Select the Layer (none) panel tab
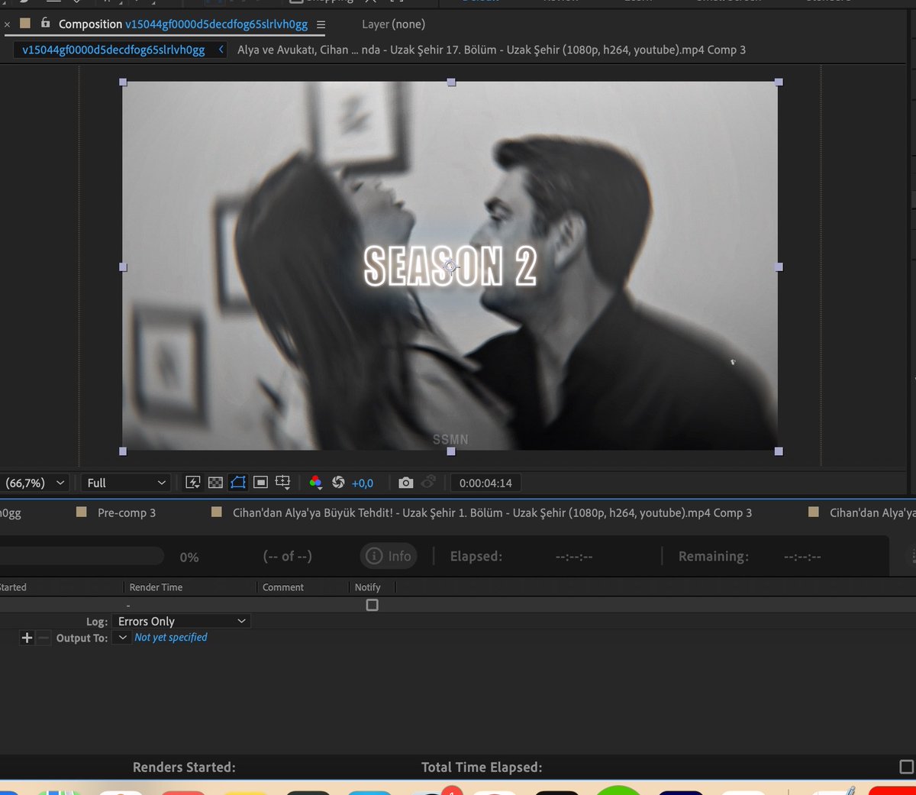 [393, 24]
